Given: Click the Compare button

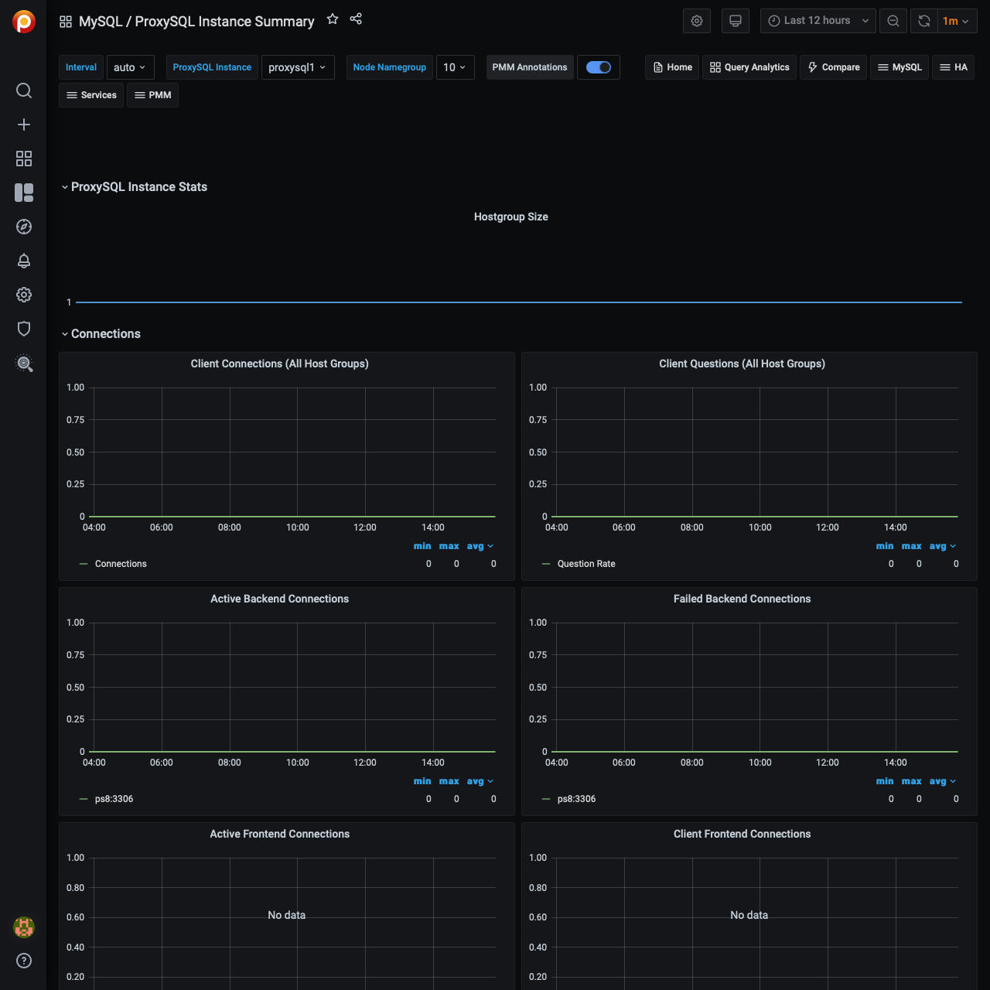Looking at the screenshot, I should 833,67.
